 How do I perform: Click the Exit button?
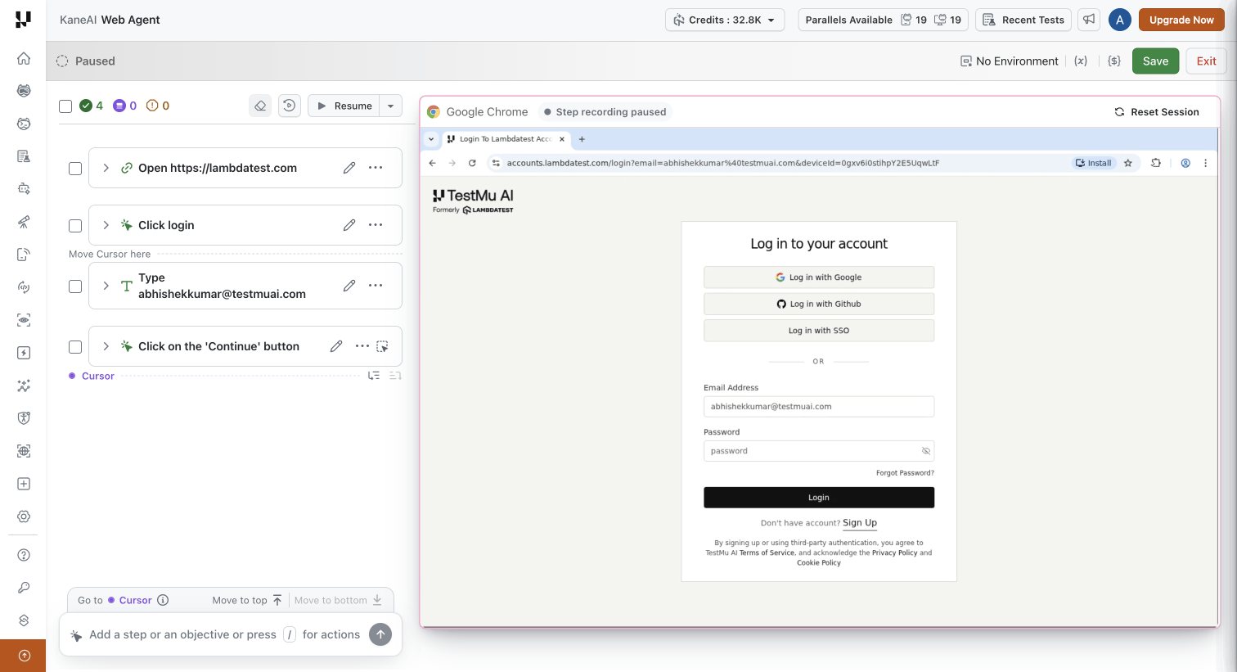(1206, 61)
